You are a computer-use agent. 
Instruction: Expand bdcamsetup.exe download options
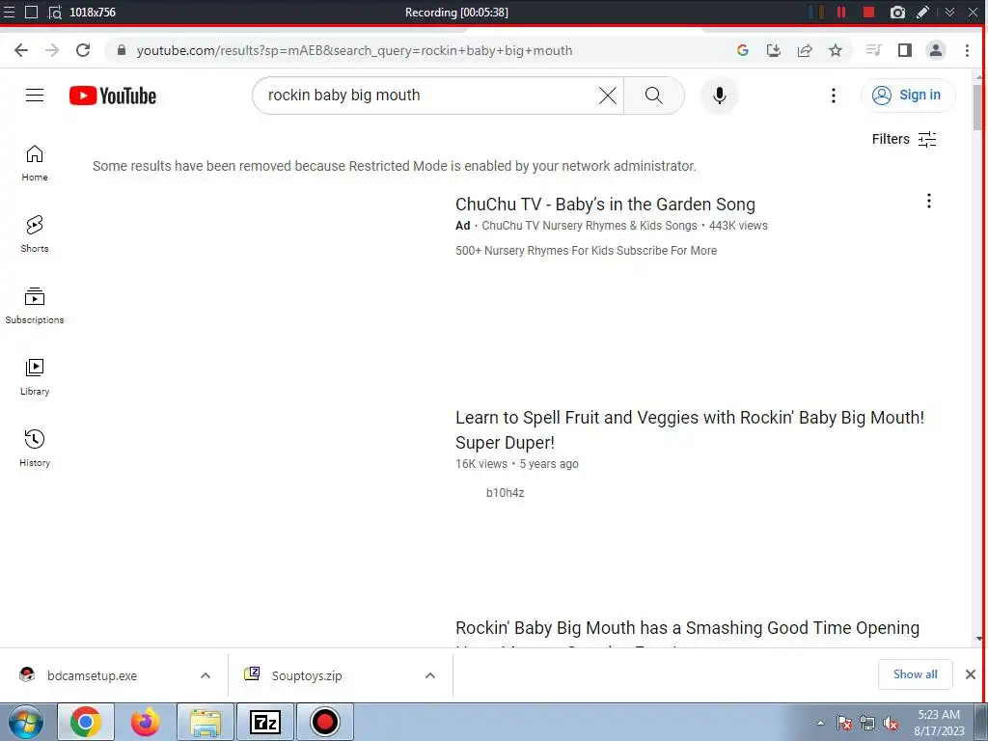click(206, 675)
